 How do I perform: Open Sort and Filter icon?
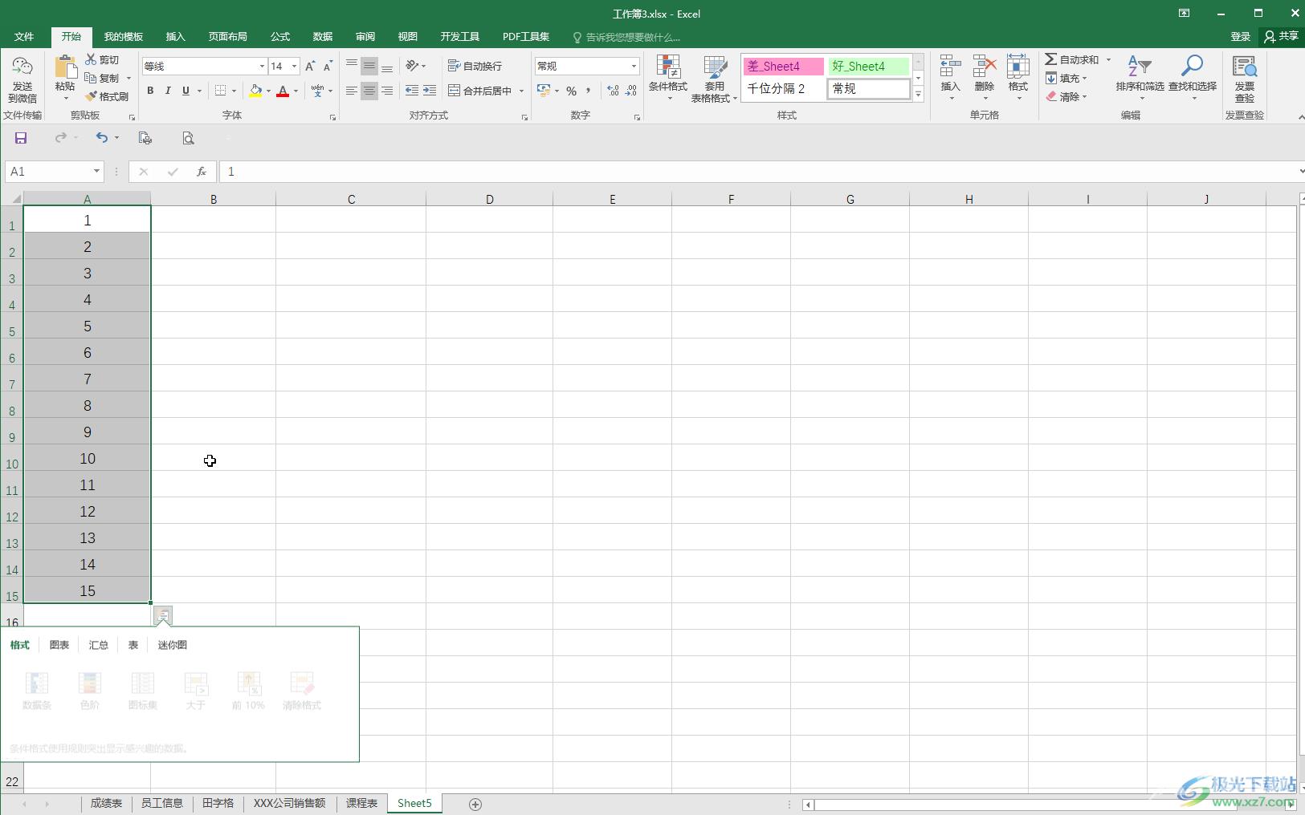tap(1140, 67)
